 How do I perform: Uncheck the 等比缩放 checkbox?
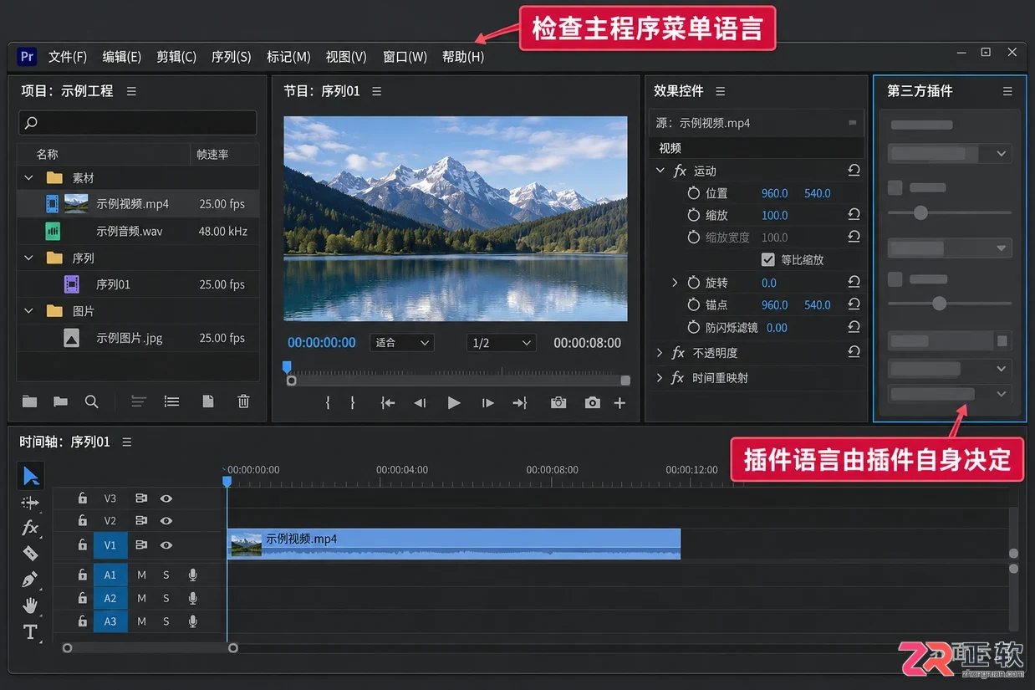point(767,260)
